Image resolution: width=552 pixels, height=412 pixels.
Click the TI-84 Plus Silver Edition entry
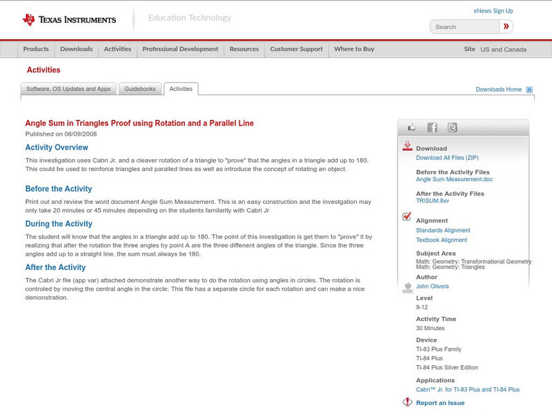(447, 368)
